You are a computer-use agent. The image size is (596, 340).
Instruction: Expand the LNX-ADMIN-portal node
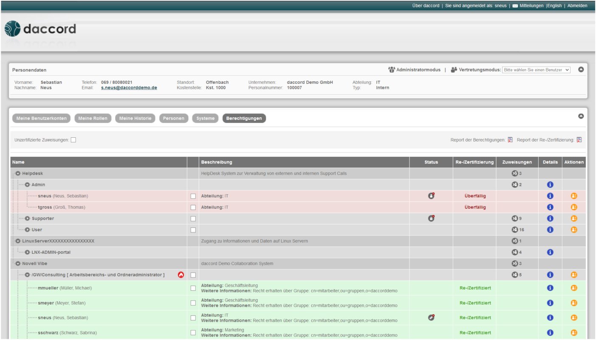pyautogui.click(x=27, y=252)
